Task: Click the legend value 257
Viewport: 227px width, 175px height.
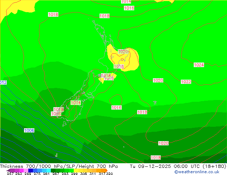Action: click(x=10, y=174)
